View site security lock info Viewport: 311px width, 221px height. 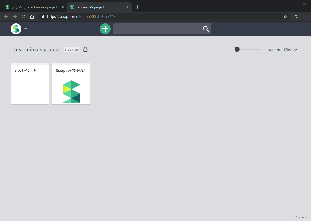[x=43, y=16]
